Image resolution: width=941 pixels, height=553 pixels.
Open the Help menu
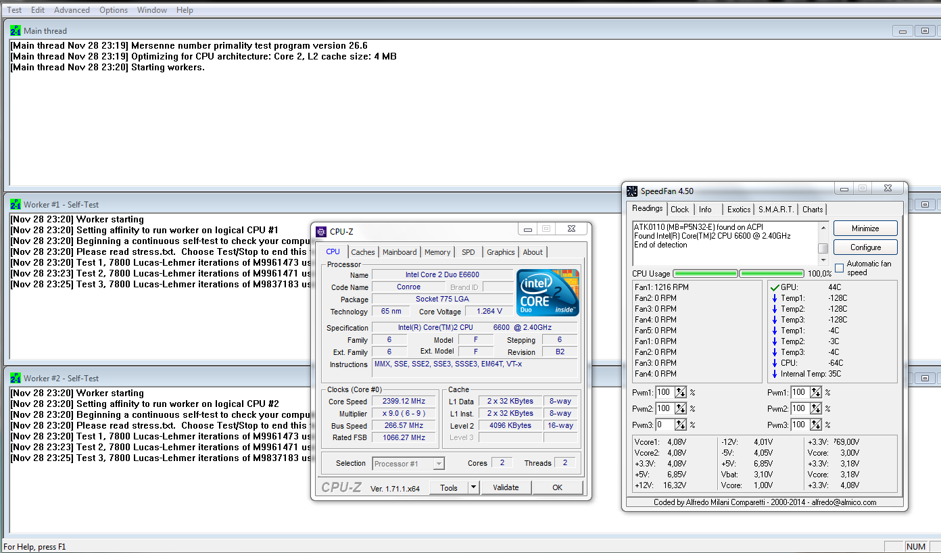tap(185, 10)
